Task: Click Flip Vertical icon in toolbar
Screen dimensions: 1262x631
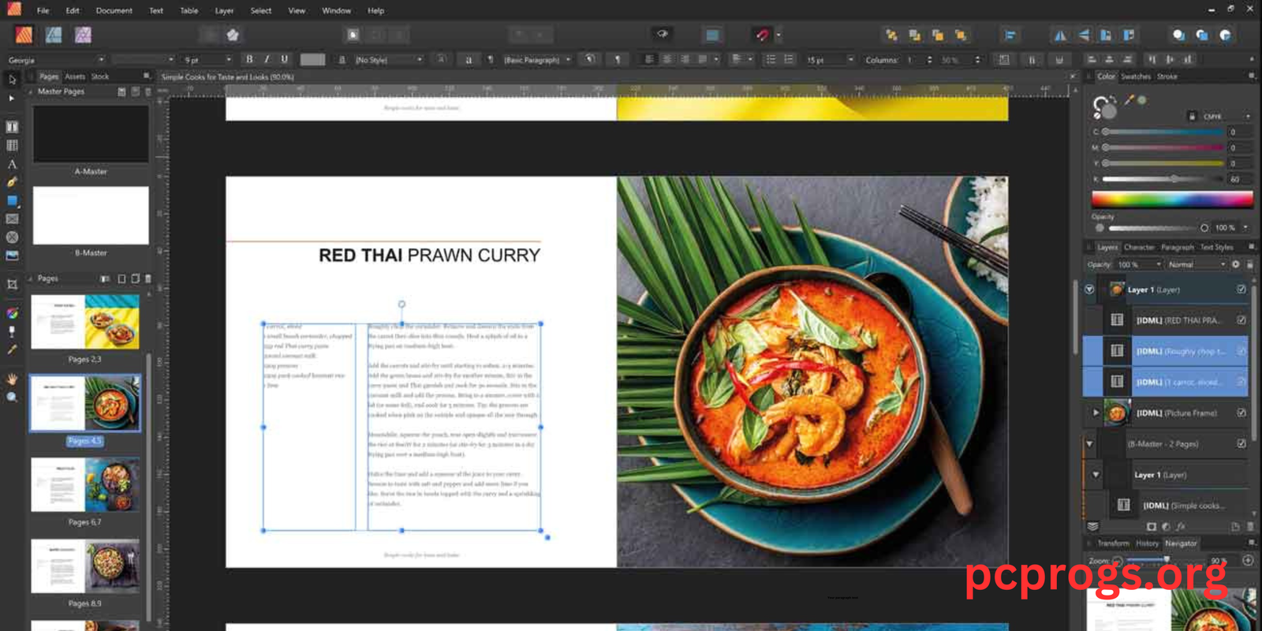Action: (1084, 35)
